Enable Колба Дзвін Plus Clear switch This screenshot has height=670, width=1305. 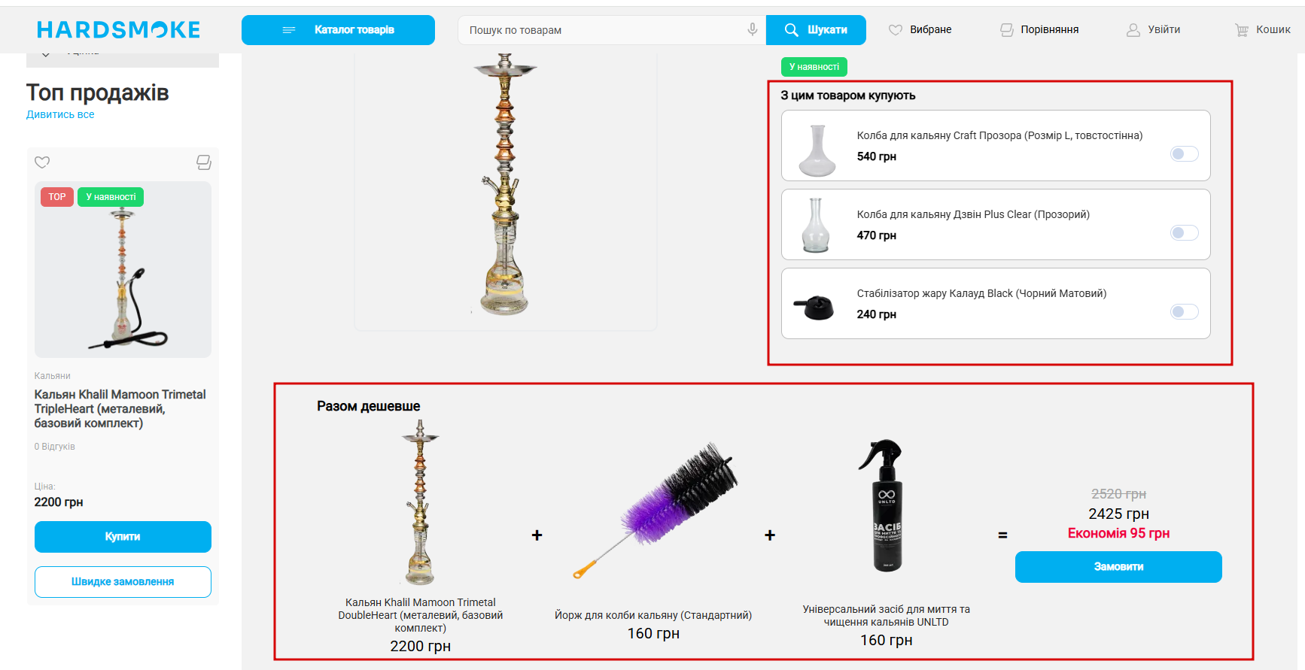[x=1184, y=232]
